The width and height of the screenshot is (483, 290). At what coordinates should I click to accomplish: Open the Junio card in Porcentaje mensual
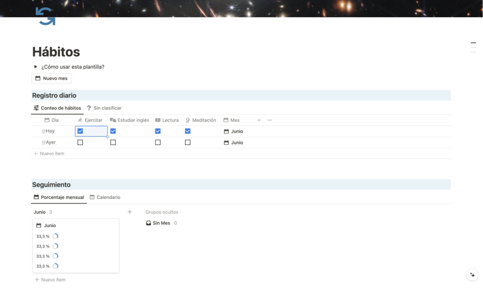click(x=76, y=246)
